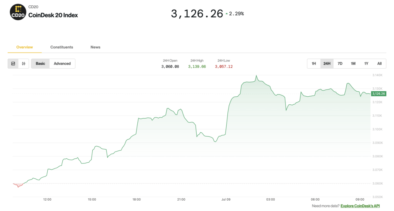394x211 pixels.
Task: Click the 2.29% change indicator
Action: (x=235, y=14)
